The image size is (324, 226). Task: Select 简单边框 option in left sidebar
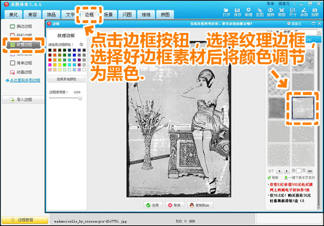click(21, 63)
